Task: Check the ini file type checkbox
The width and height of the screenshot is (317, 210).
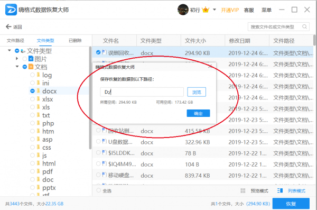Action: [x=32, y=83]
